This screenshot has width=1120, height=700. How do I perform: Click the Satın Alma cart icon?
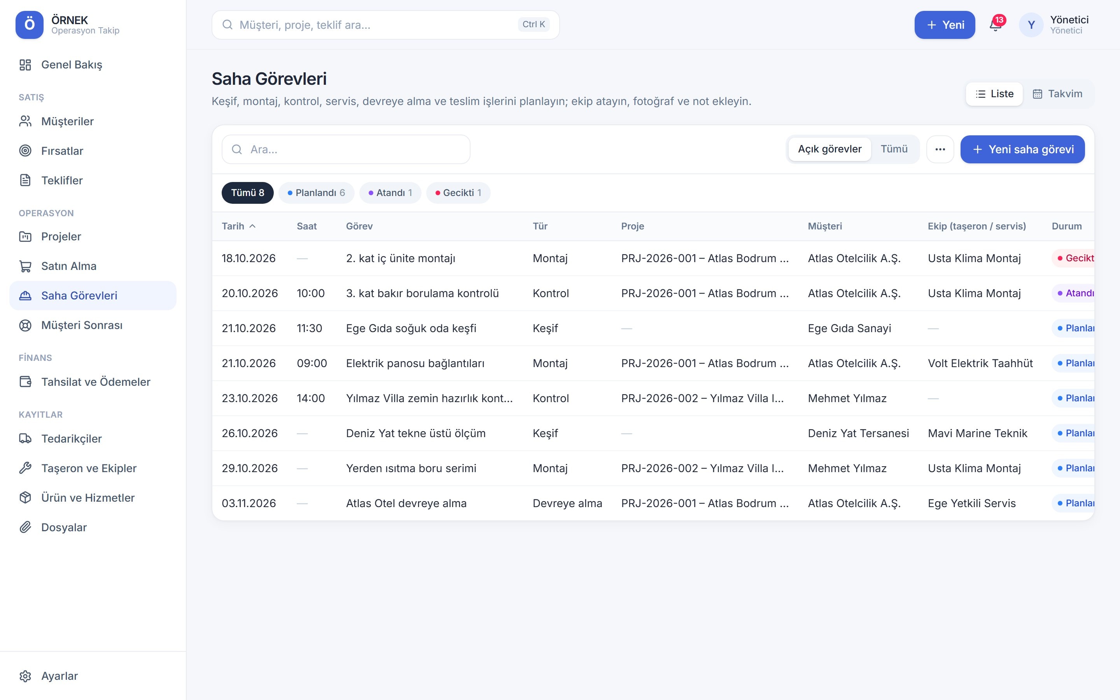[x=25, y=266]
